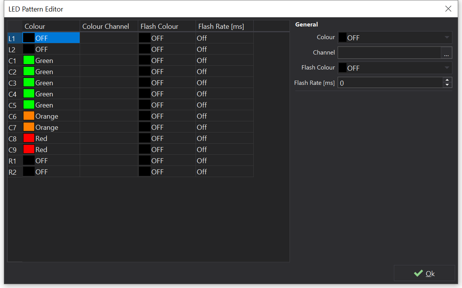
Task: Click the green colour swatch for C1
Action: (x=29, y=60)
